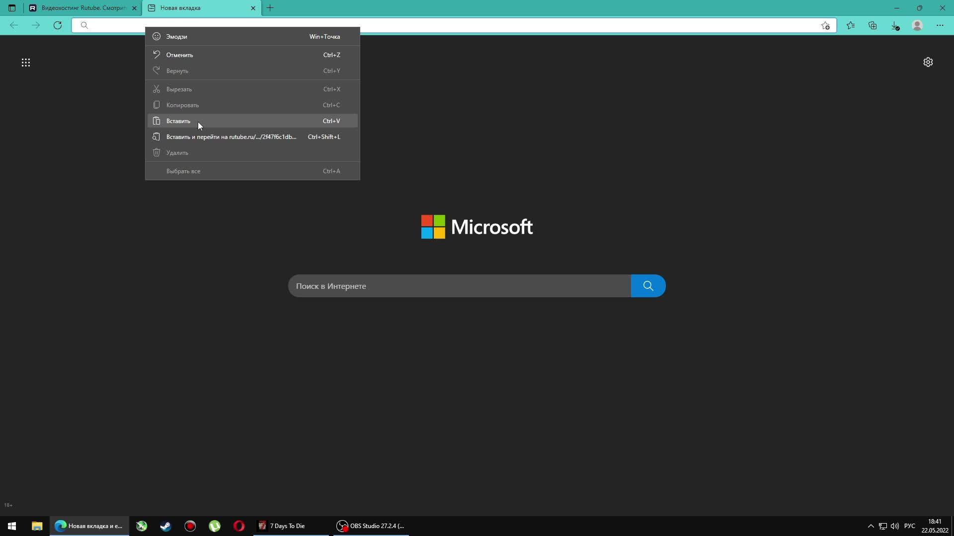Select Вставить и перейти на rutube.ru entry

click(x=231, y=137)
